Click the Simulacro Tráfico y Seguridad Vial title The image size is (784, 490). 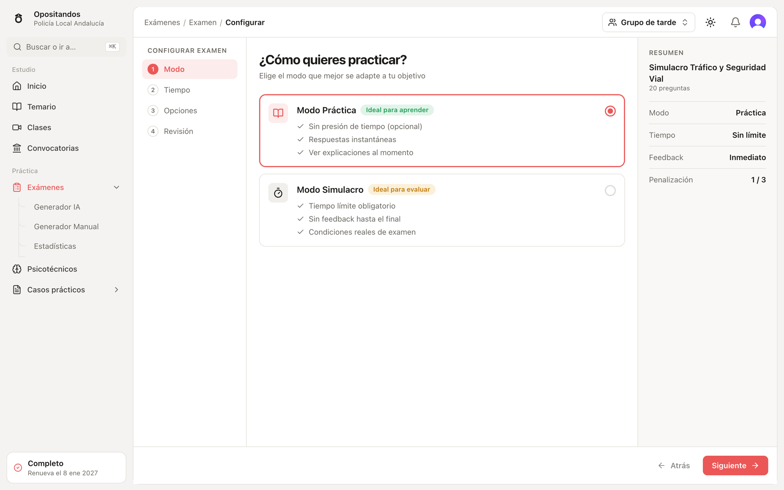coord(707,73)
